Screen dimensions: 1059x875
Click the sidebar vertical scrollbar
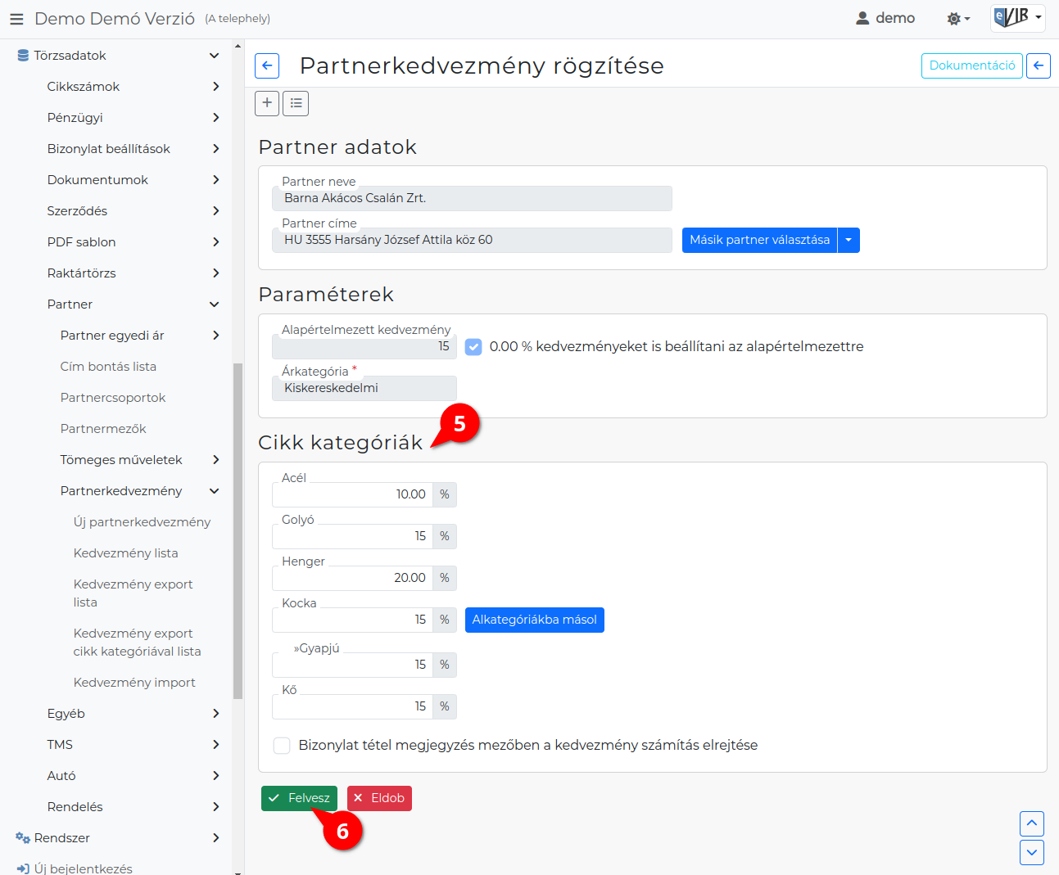[x=238, y=530]
